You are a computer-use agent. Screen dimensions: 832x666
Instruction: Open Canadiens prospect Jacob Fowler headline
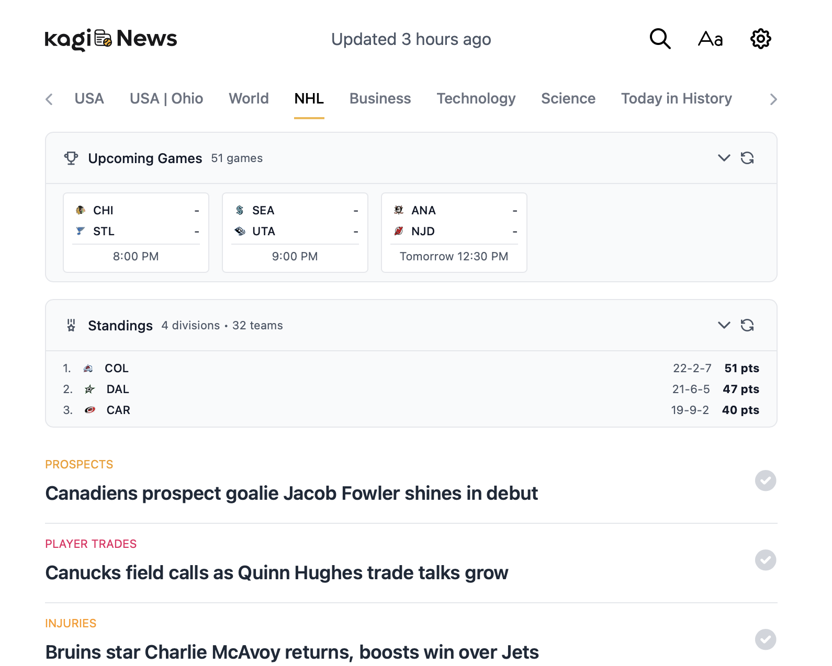point(291,493)
